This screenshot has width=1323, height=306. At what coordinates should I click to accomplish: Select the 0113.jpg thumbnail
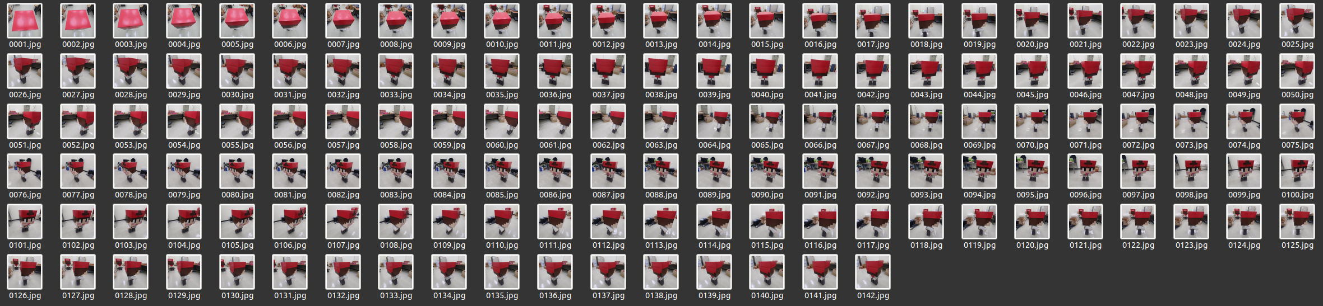click(x=661, y=222)
